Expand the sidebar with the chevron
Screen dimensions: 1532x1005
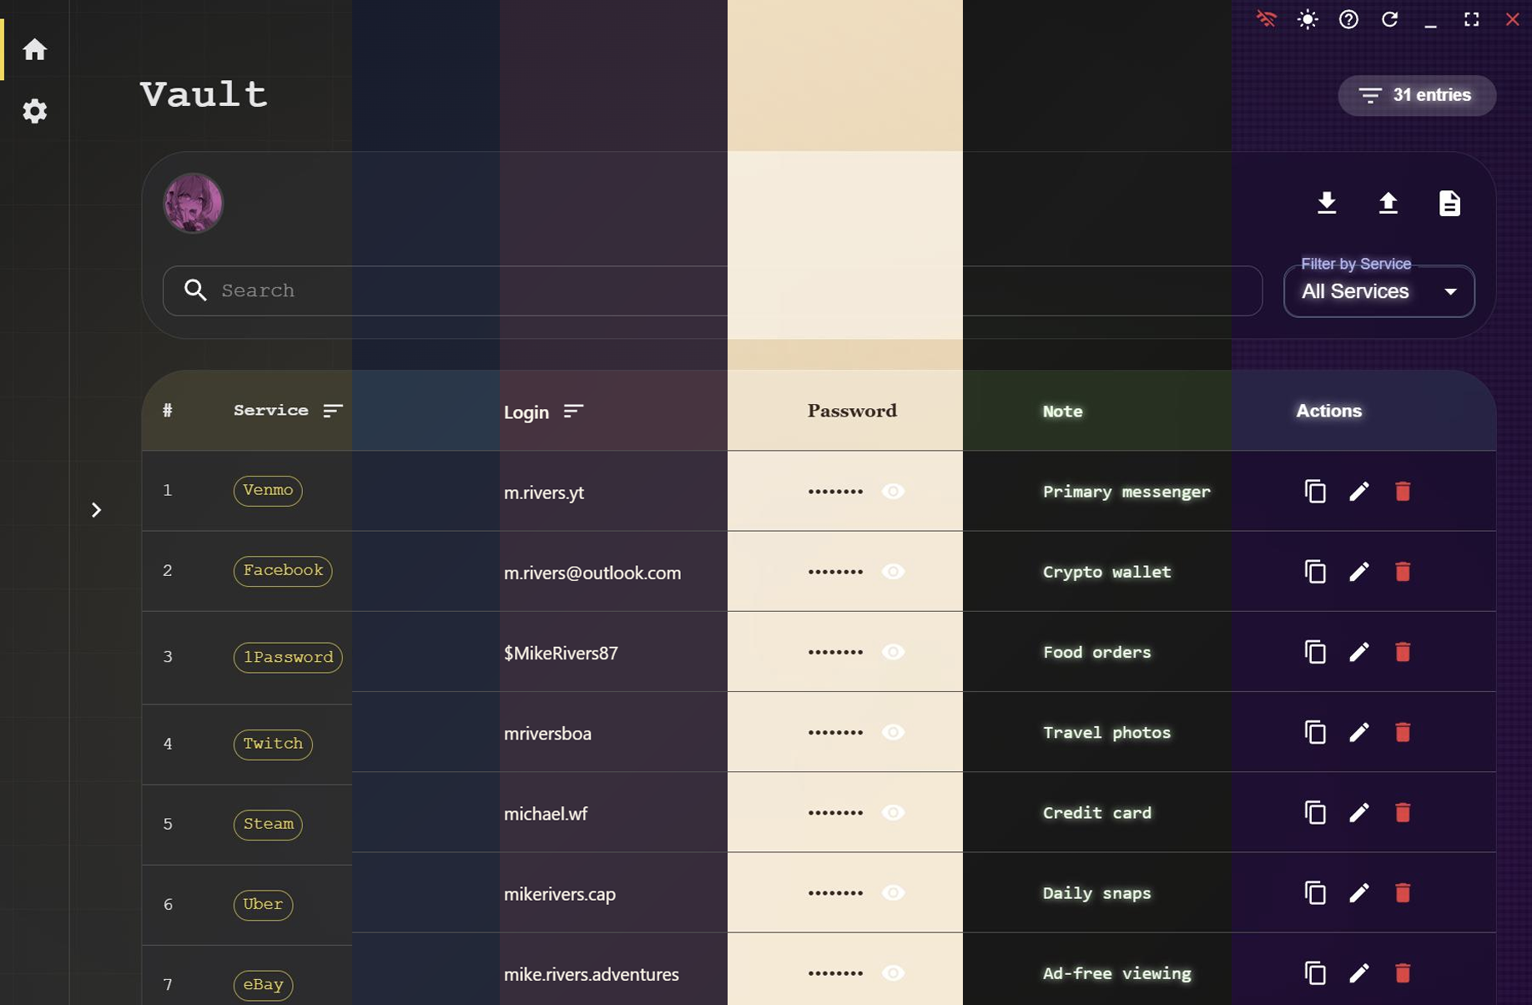pos(97,509)
